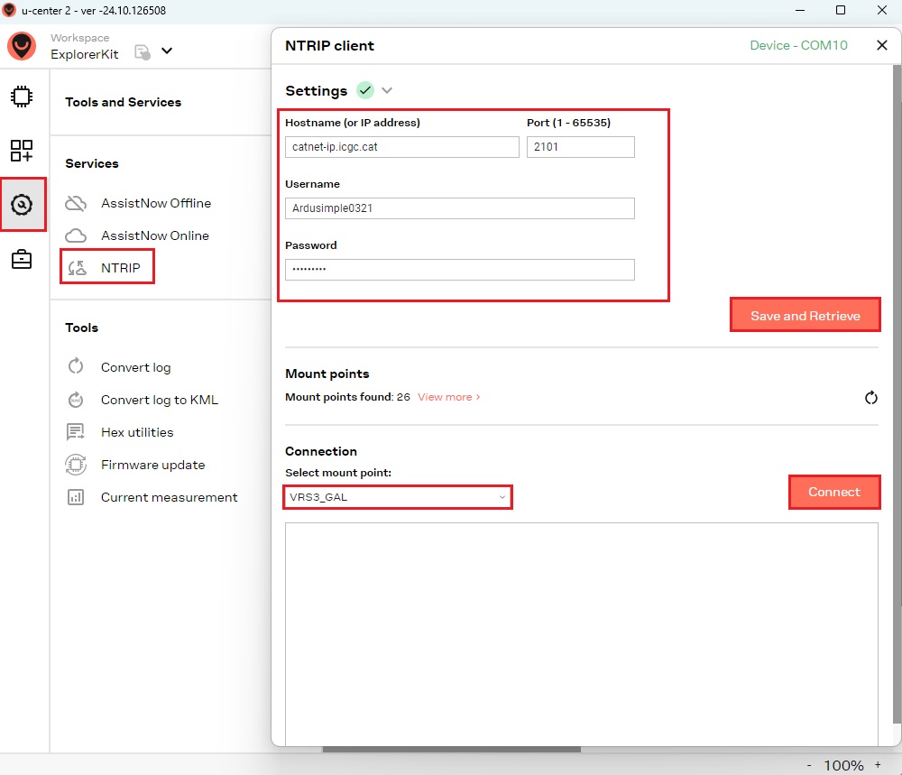Image resolution: width=902 pixels, height=775 pixels.
Task: Select the NTRIP service
Action: coord(120,268)
